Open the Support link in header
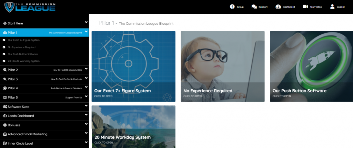The width and height of the screenshot is (353, 148). pos(263,7)
